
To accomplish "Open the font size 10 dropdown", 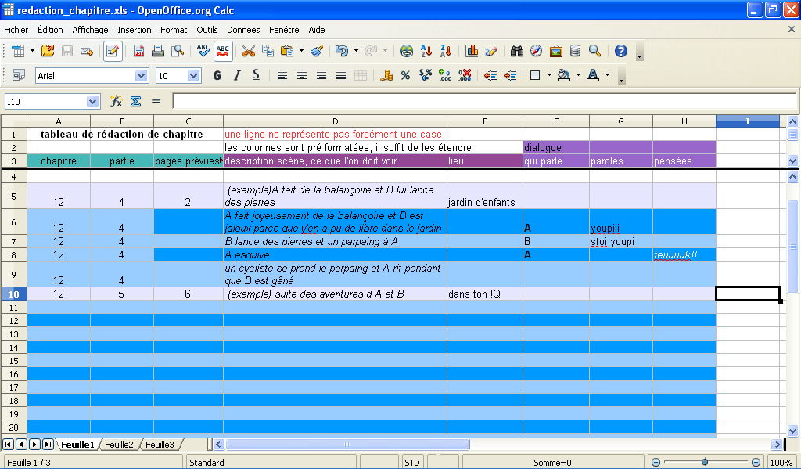I will pos(193,76).
